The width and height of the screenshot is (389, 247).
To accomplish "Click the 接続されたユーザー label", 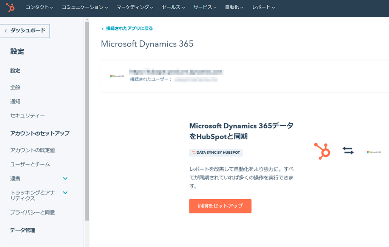I will click(x=151, y=79).
